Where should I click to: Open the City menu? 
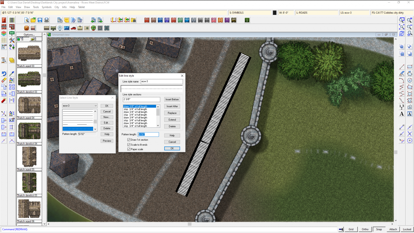57,7
